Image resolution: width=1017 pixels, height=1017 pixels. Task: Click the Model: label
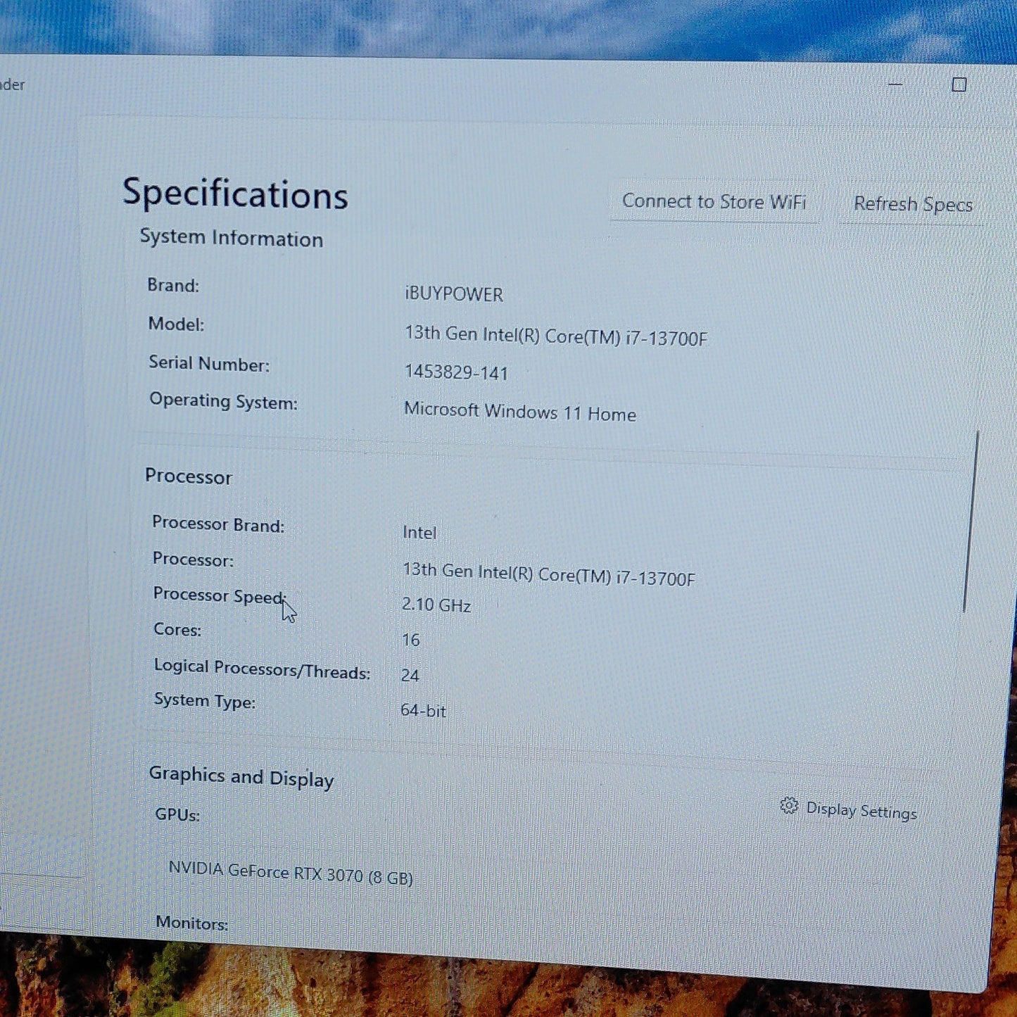[x=176, y=324]
